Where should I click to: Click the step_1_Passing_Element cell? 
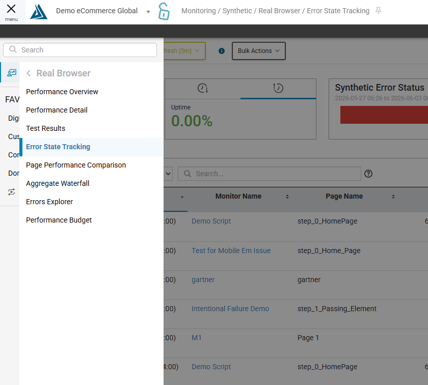(337, 309)
